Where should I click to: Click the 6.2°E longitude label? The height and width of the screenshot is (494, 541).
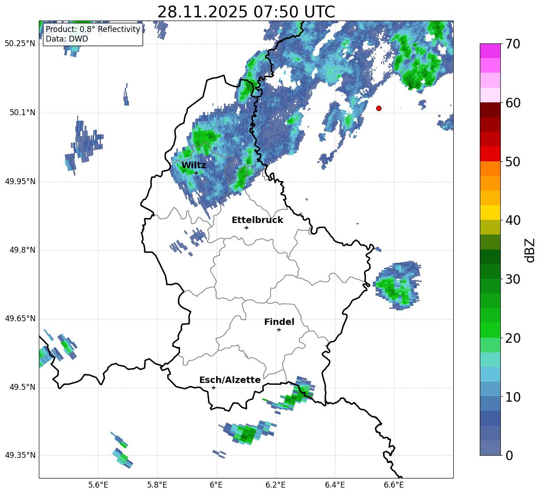[276, 485]
